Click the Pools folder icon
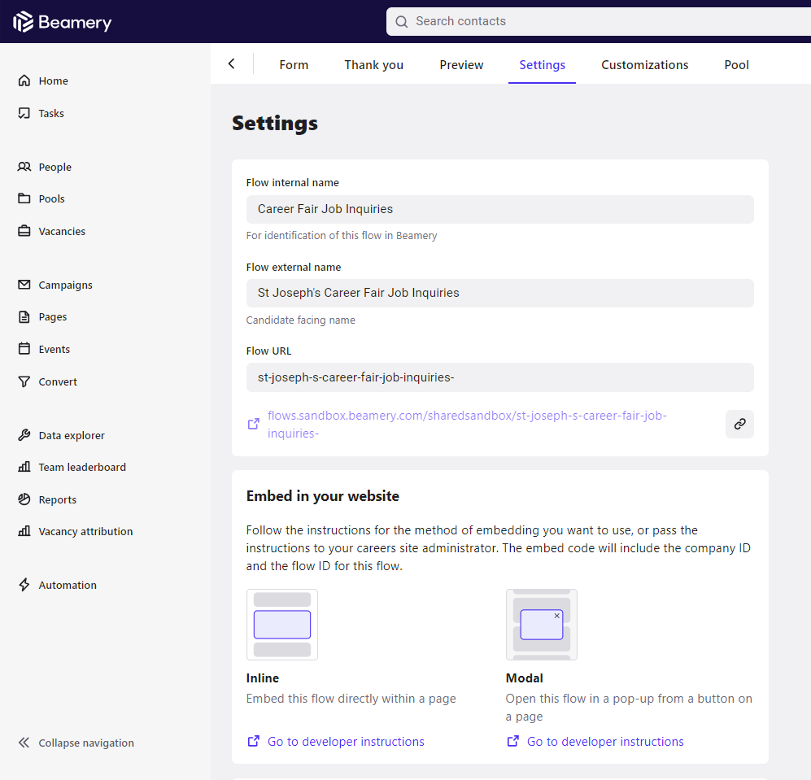 (24, 198)
